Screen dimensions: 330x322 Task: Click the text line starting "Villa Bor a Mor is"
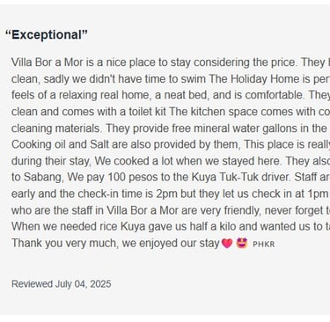(171, 62)
